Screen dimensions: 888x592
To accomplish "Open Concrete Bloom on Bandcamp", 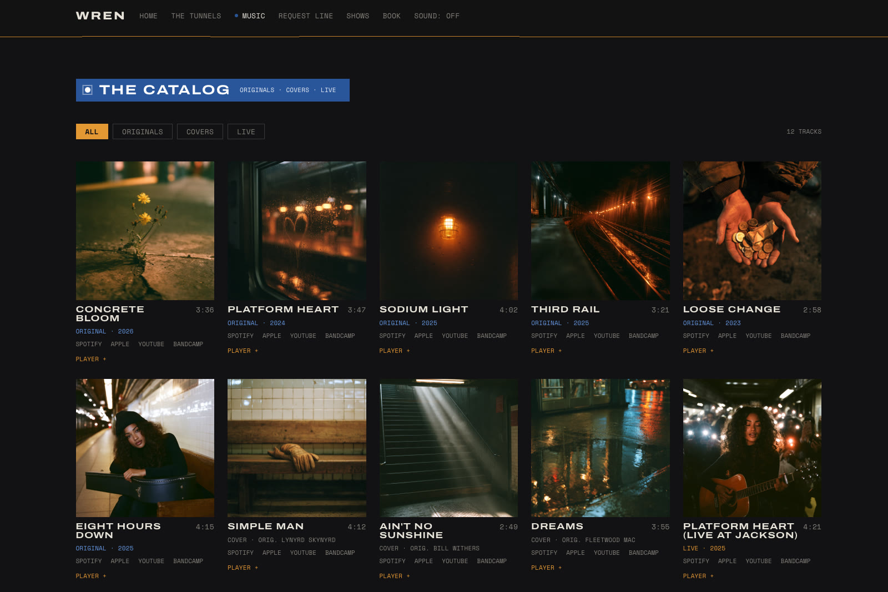I will [188, 344].
